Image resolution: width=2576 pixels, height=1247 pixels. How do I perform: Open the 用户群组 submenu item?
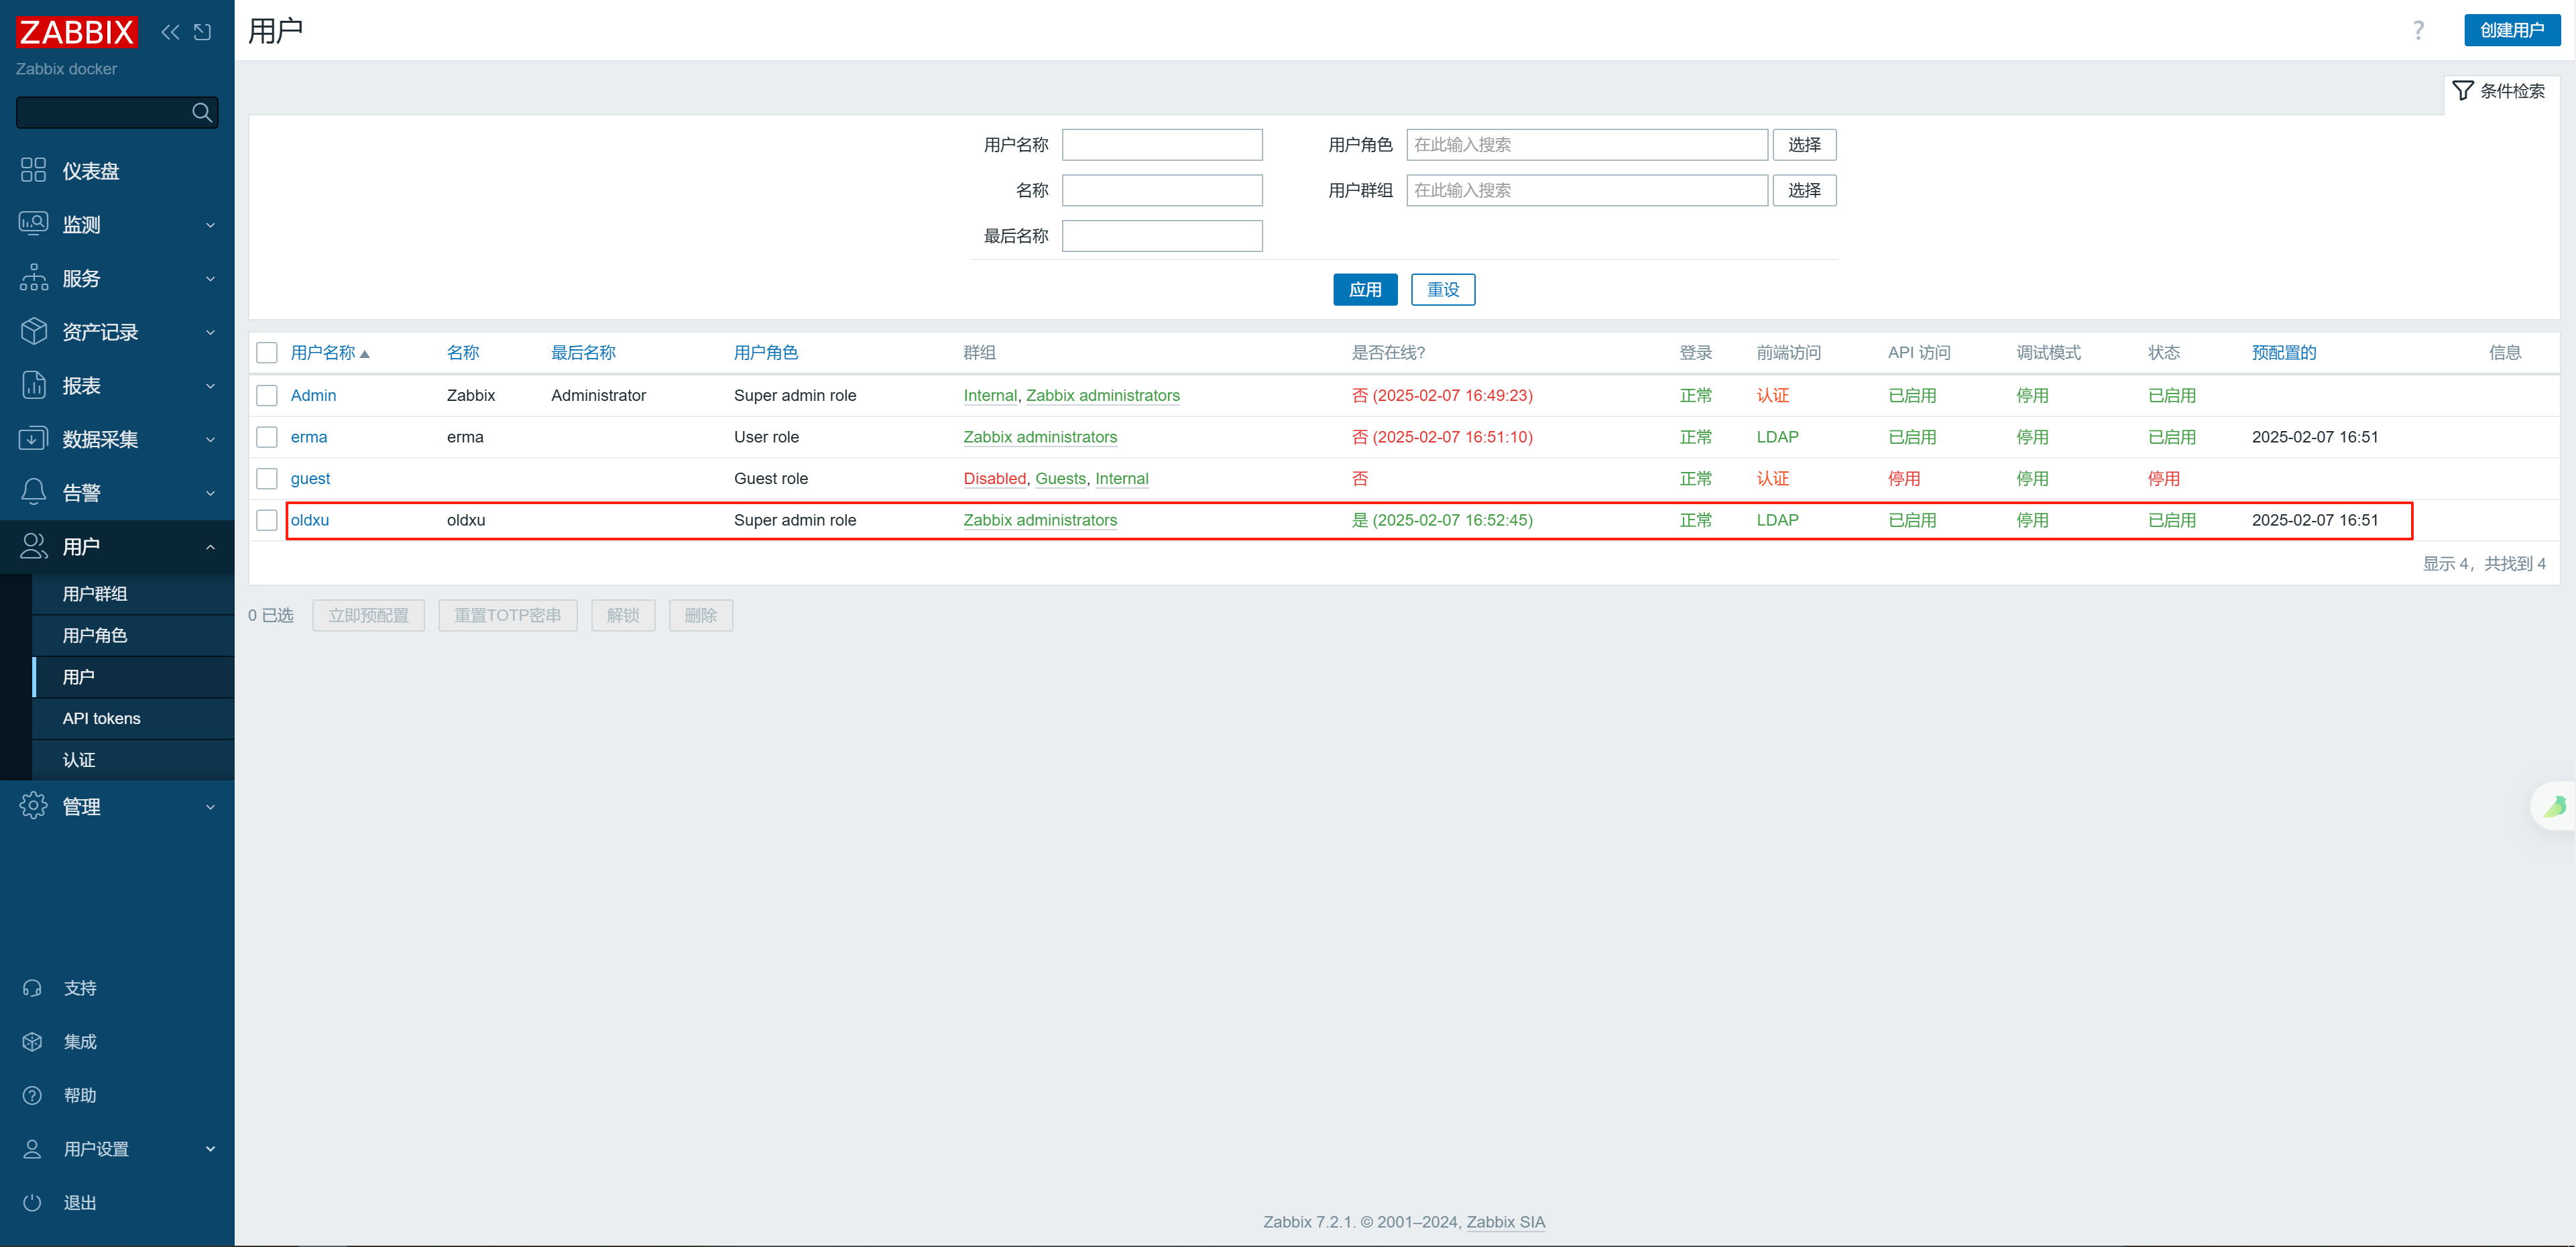(95, 594)
